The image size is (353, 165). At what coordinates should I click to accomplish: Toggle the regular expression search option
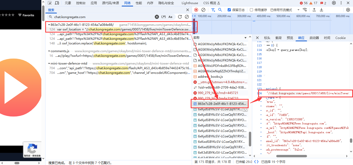[164, 17]
